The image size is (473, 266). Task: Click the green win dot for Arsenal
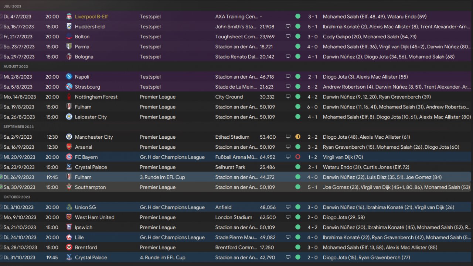click(x=298, y=147)
